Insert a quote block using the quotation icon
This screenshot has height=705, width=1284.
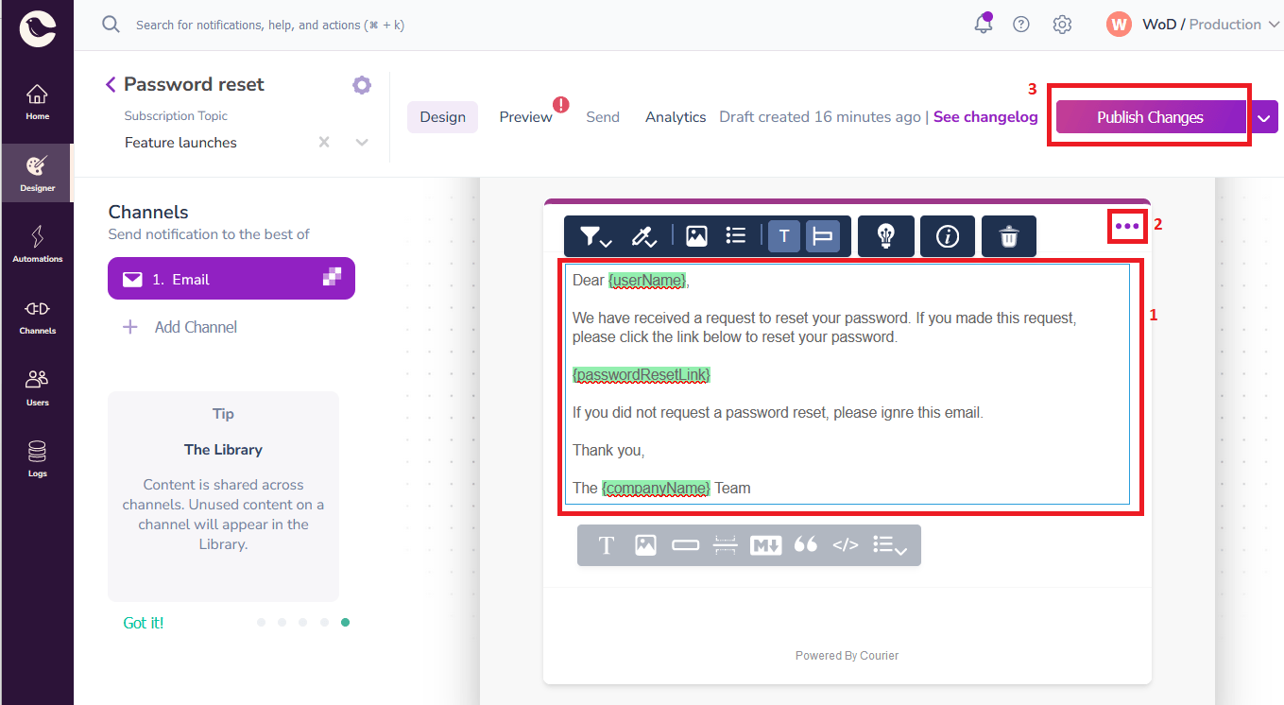click(805, 545)
